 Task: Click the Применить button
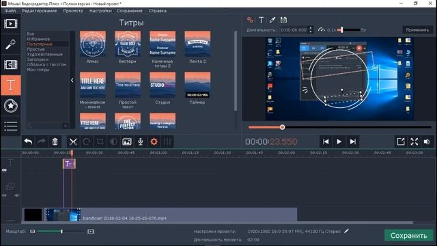pyautogui.click(x=417, y=30)
